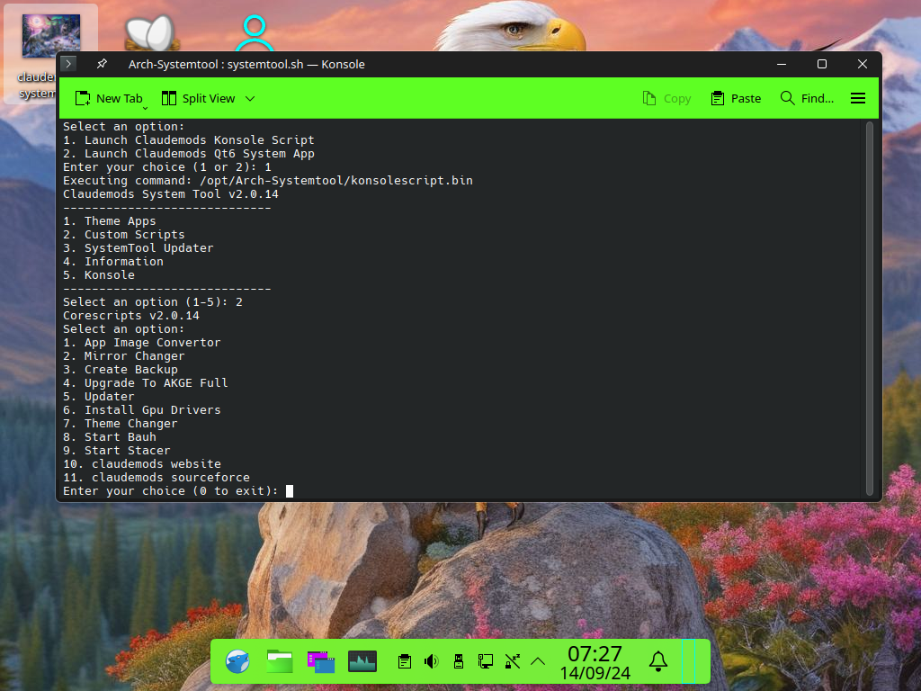Click the terminal window menu icon
Image resolution: width=921 pixels, height=691 pixels.
(x=68, y=64)
